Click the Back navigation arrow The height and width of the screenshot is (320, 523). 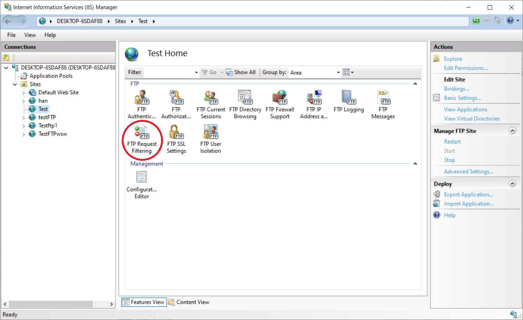click(8, 21)
